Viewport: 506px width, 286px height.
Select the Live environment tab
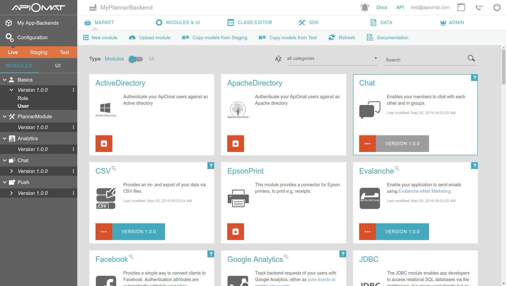pos(13,52)
